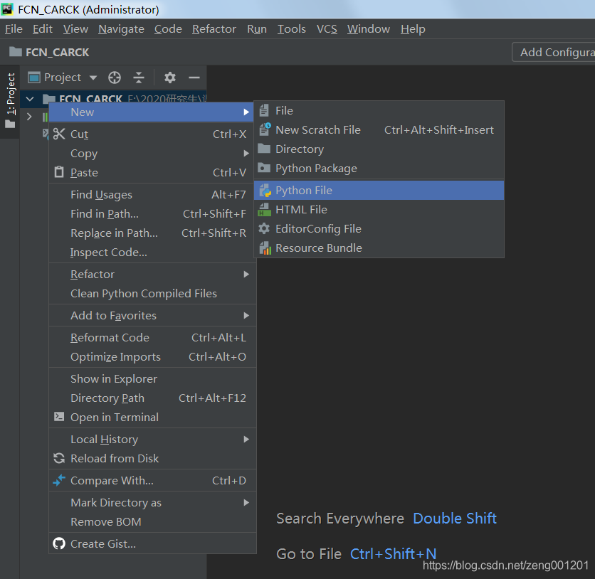595x579 pixels.
Task: Collapse the FCN_CARCK root tree node
Action: click(x=30, y=100)
